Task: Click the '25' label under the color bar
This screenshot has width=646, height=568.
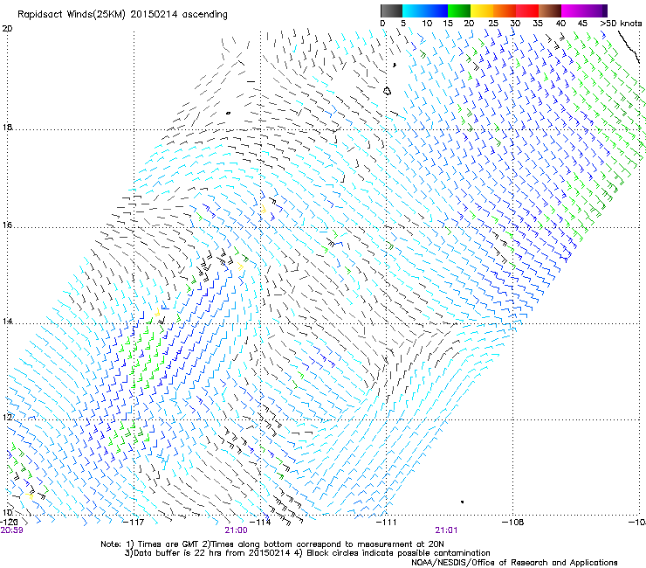Action: tap(493, 24)
